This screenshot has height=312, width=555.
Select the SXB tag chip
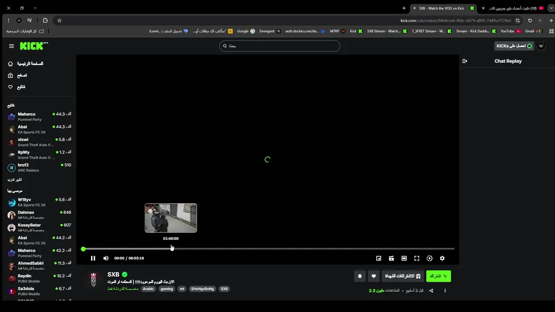pos(224,289)
